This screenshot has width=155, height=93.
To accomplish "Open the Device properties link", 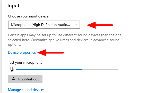I will 22,52.
